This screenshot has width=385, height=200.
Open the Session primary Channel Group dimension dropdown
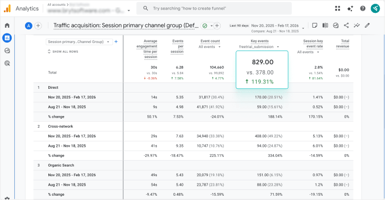[79, 42]
